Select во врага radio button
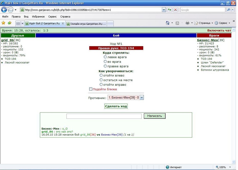Image resolution: width=238 pixels, height=170 pixels. click(105, 61)
